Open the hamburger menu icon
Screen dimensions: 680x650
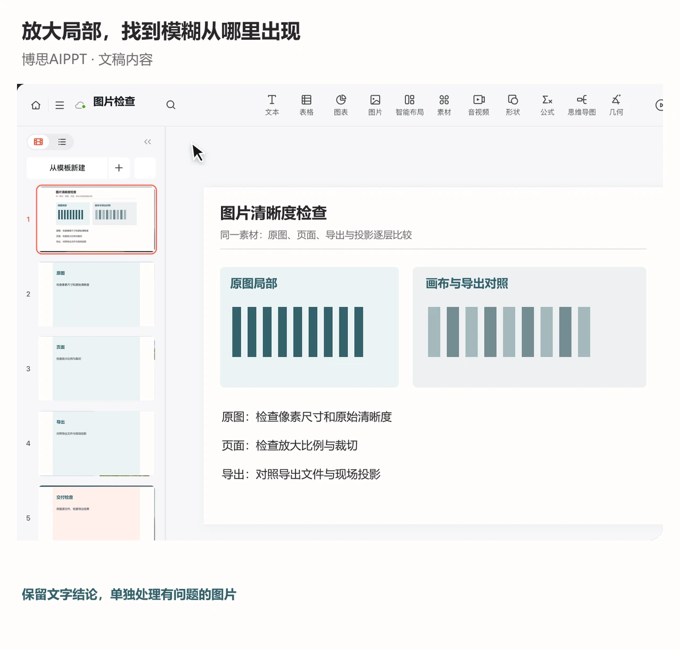(x=59, y=105)
